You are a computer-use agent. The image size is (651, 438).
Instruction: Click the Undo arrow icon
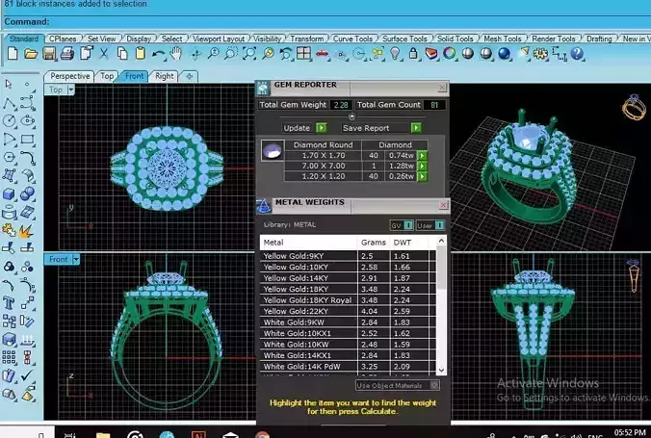[x=158, y=54]
